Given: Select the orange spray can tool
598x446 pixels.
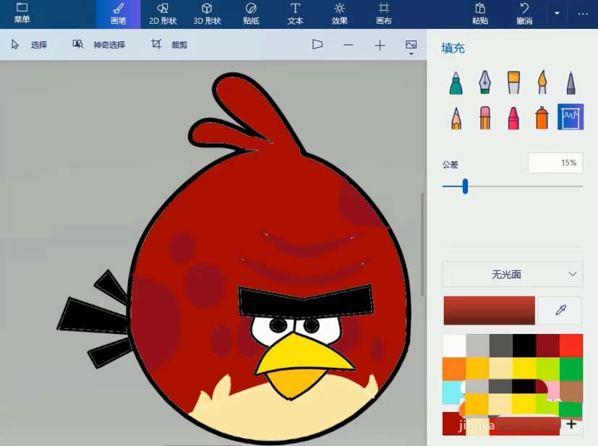Looking at the screenshot, I should click(x=542, y=118).
